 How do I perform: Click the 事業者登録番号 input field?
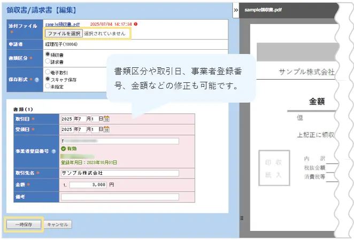121,141
